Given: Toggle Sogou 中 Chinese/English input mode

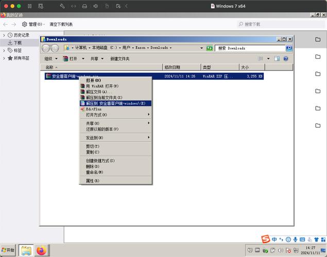Looking at the screenshot, I should click(274, 240).
